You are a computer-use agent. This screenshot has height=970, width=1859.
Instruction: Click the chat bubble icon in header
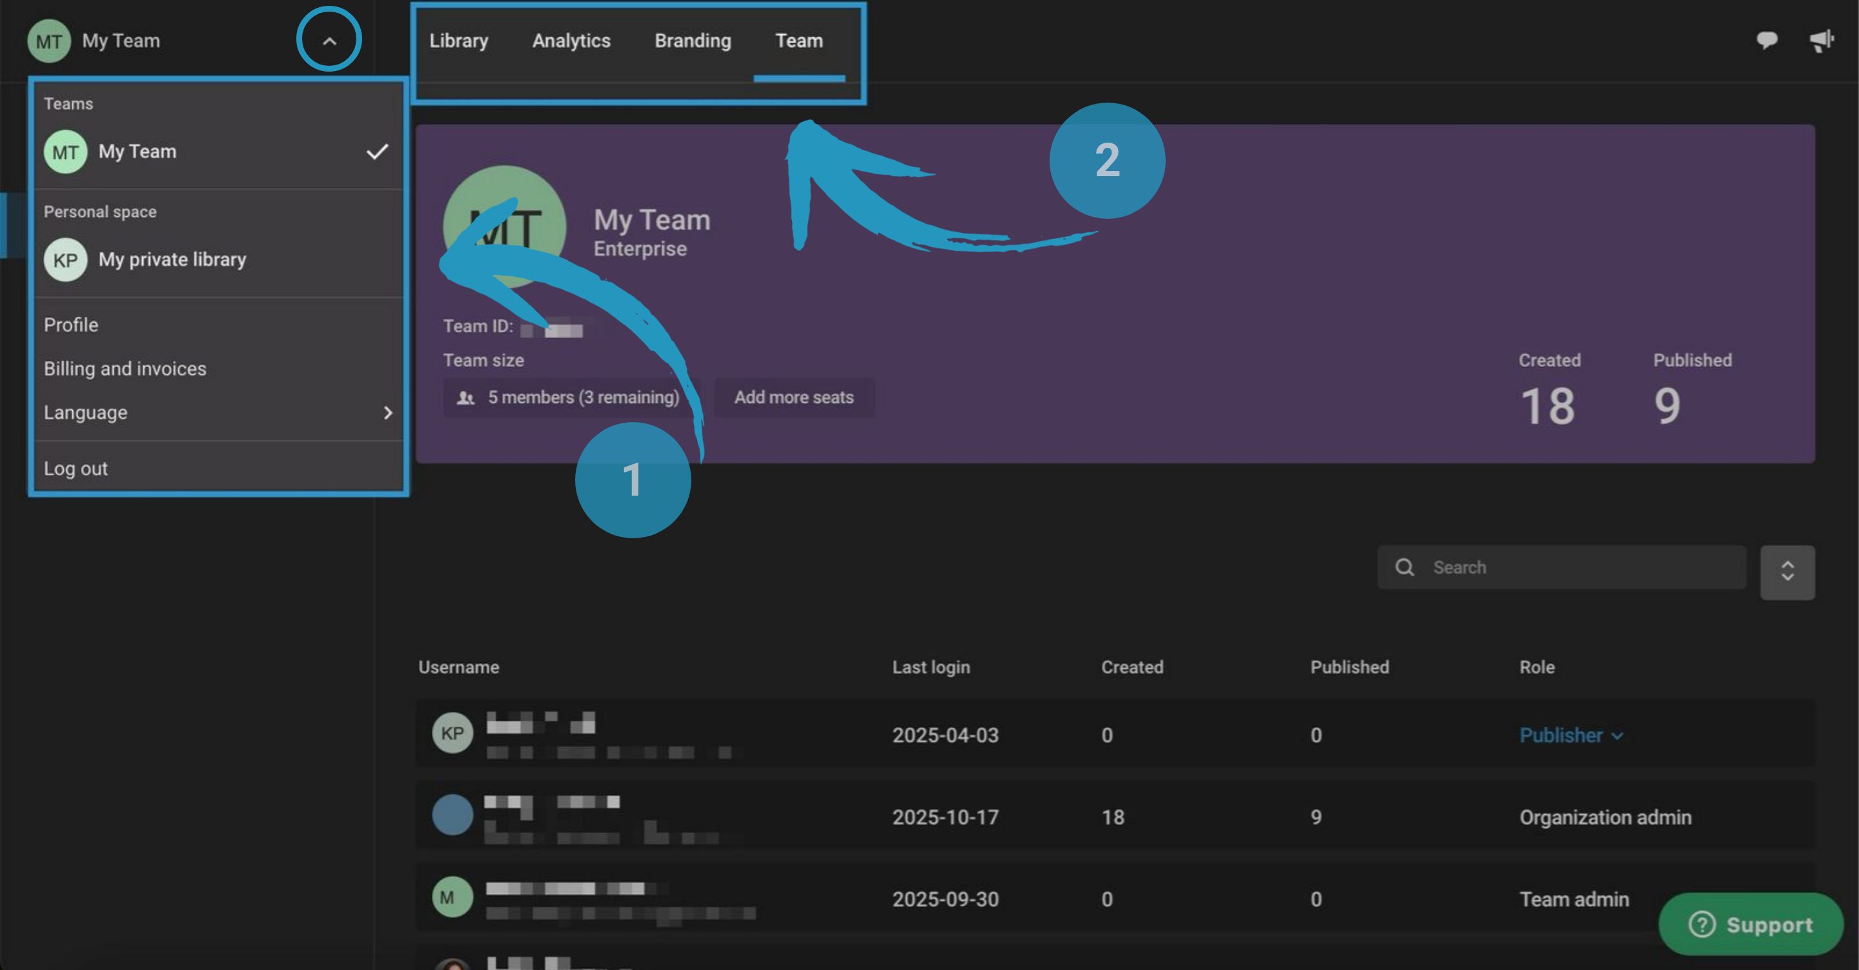1766,40
